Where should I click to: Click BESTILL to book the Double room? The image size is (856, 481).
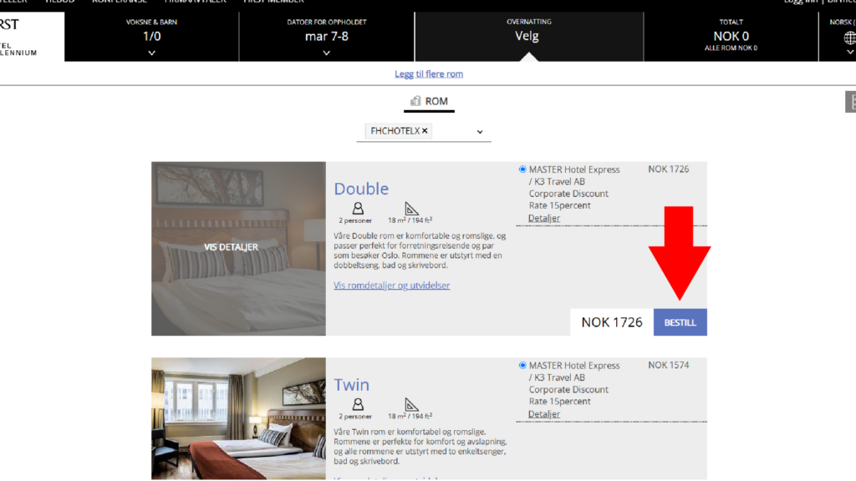pos(680,322)
